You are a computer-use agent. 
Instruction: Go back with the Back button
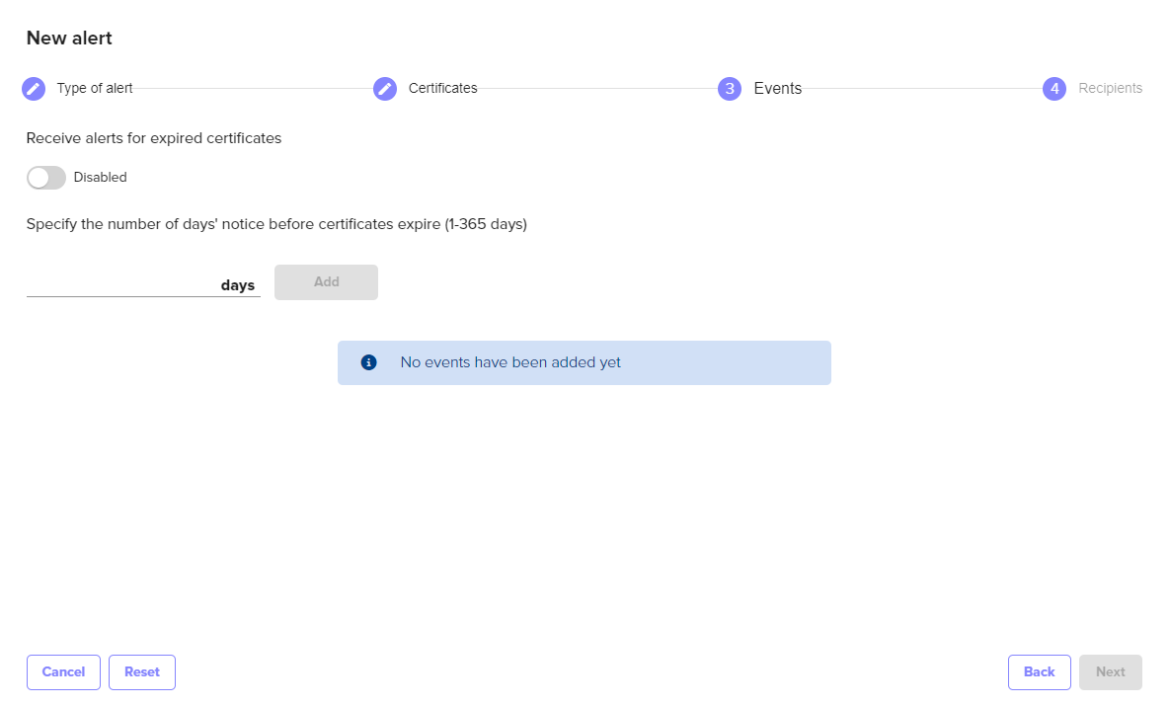click(x=1039, y=672)
